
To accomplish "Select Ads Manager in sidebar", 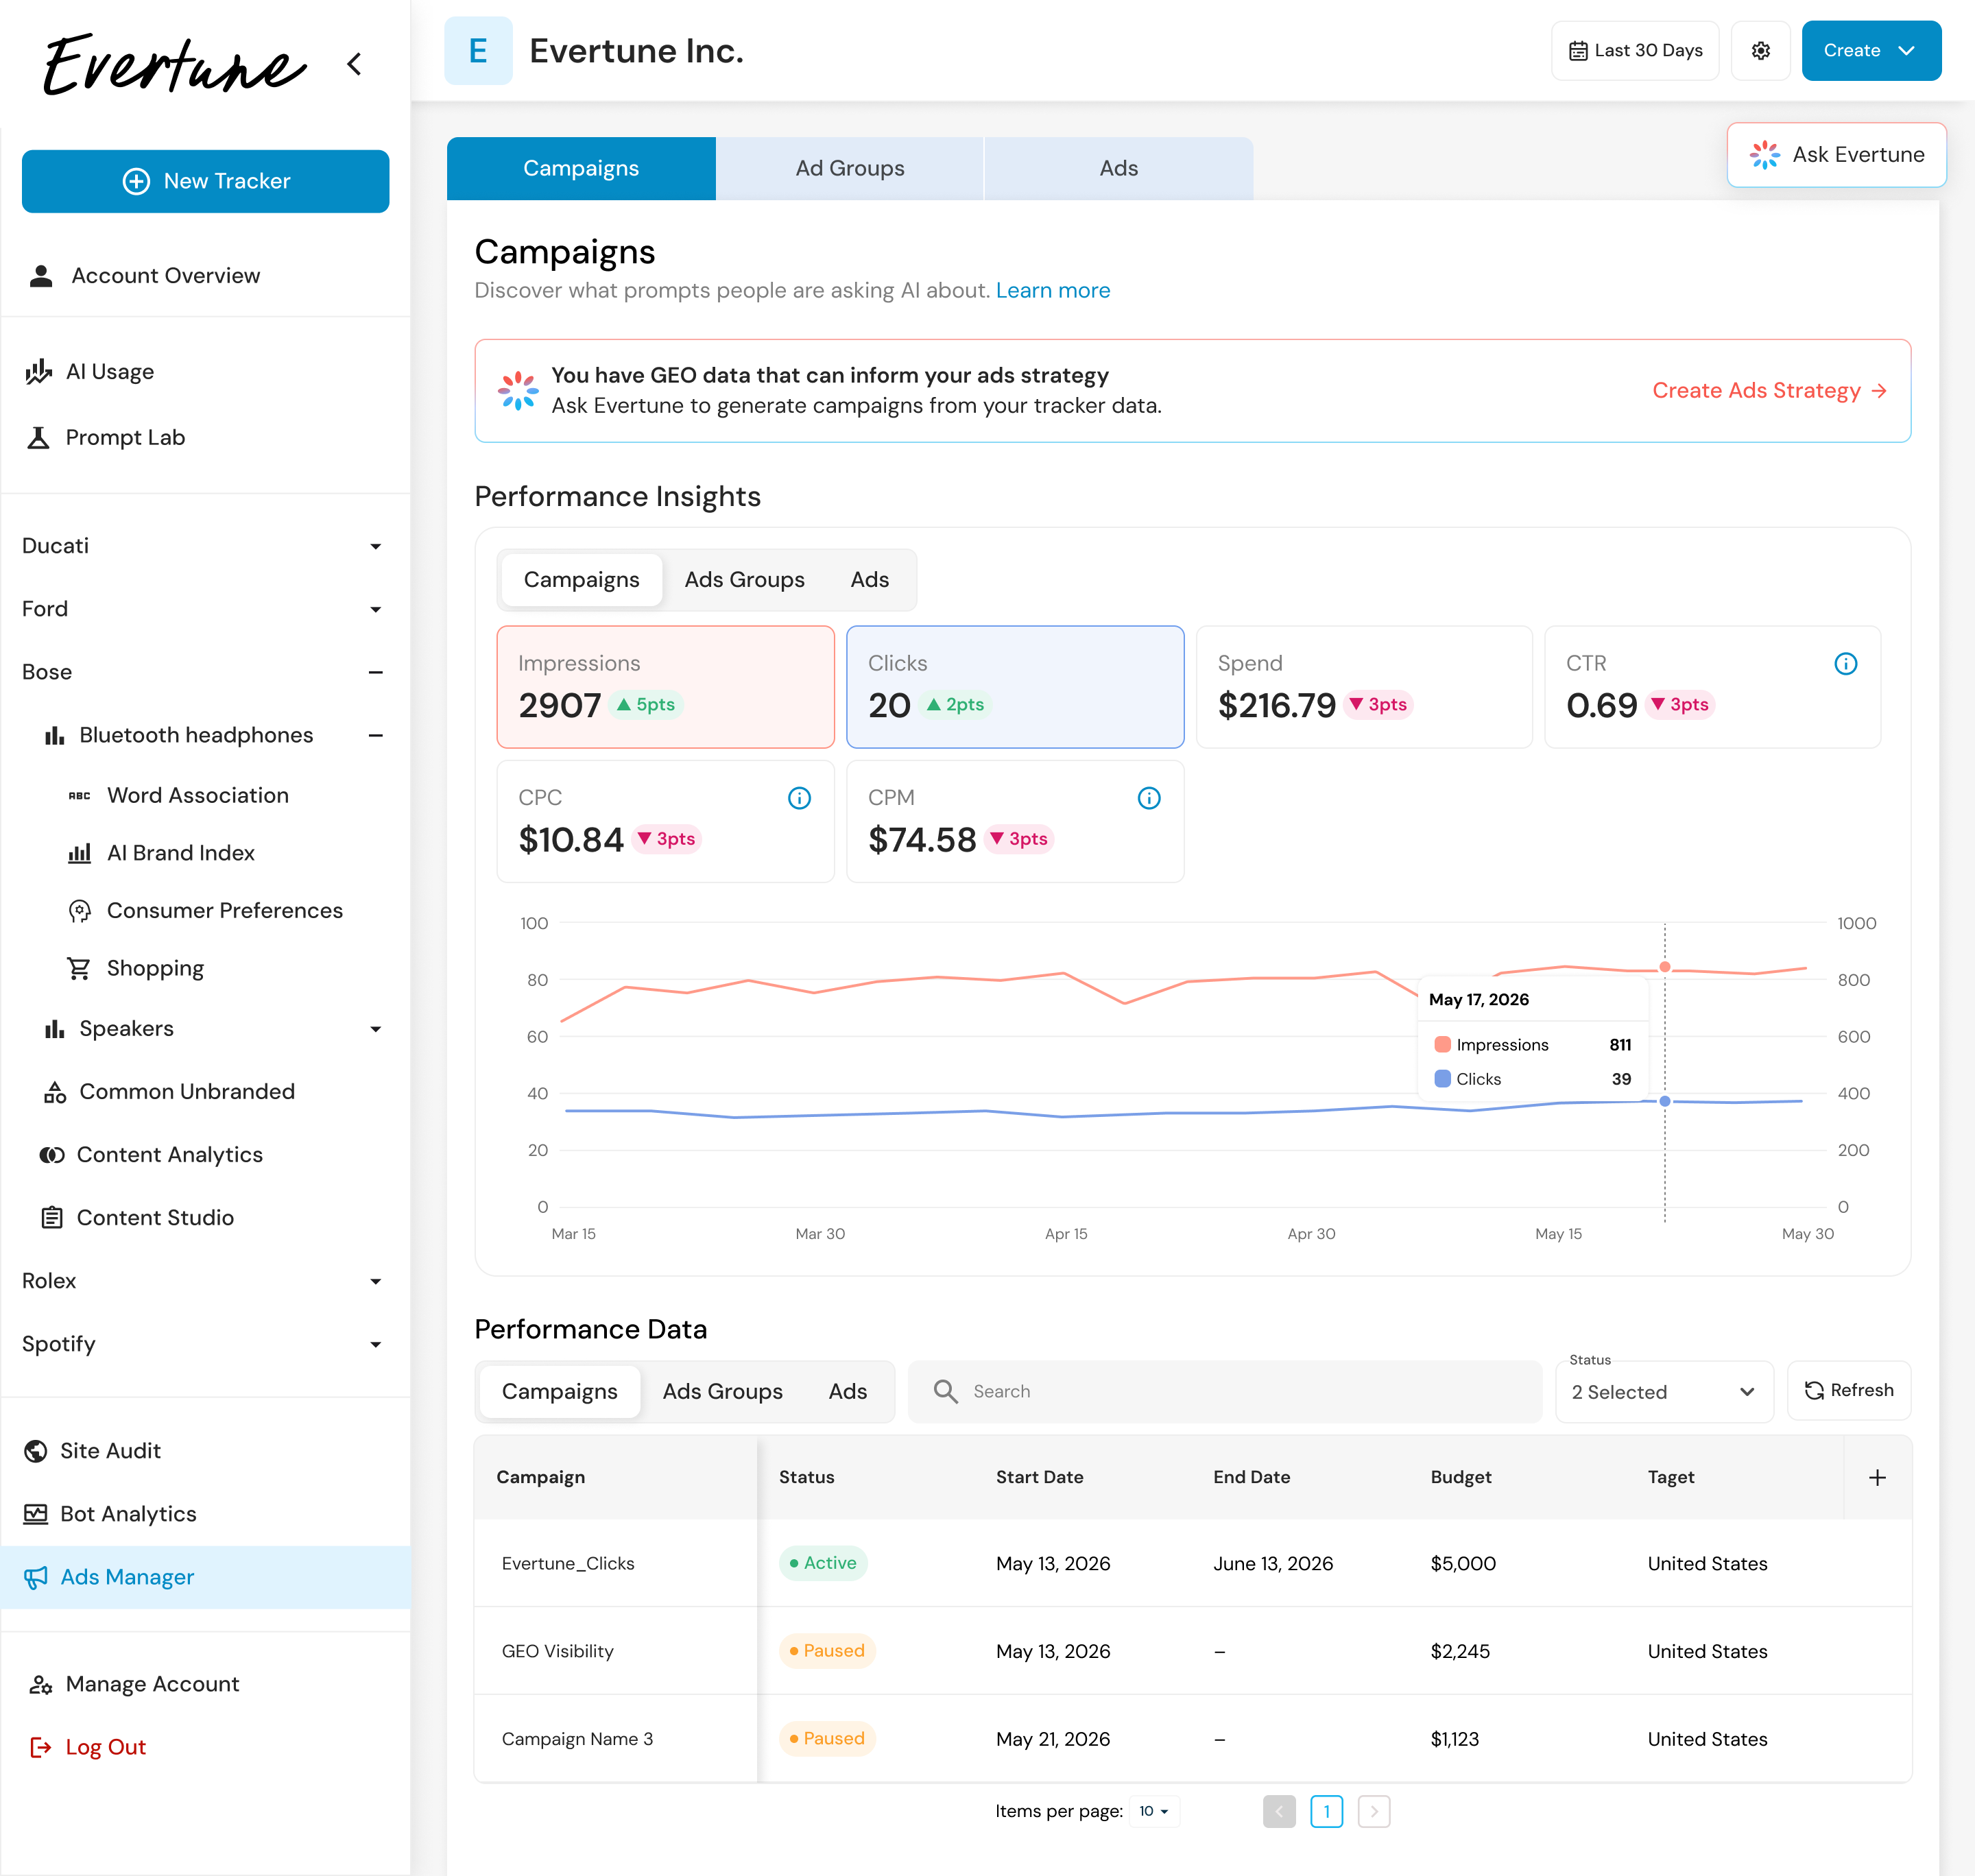I will pyautogui.click(x=205, y=1577).
